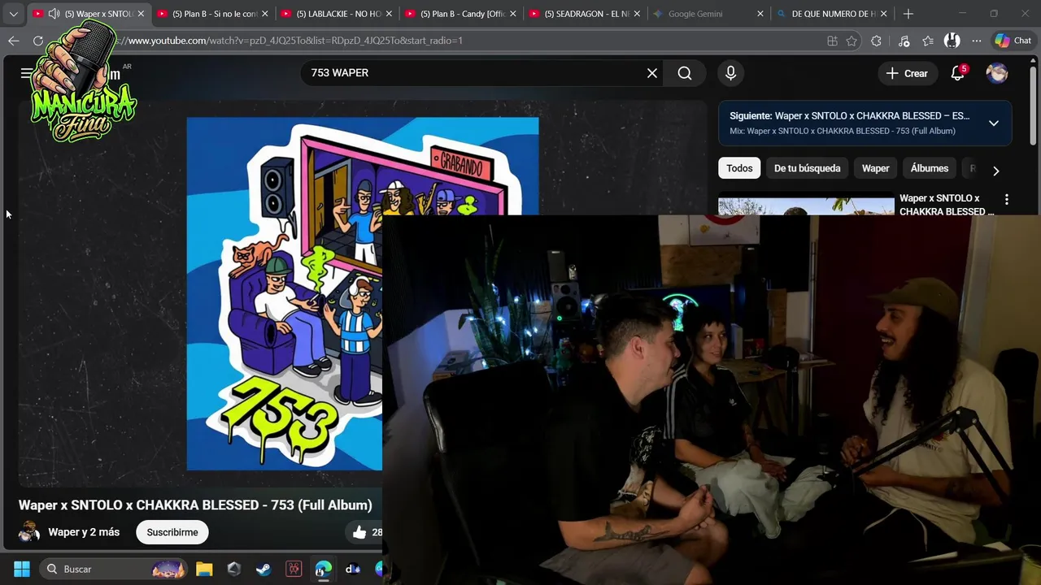Launch Steam from the taskbar
The width and height of the screenshot is (1041, 585).
point(264,569)
